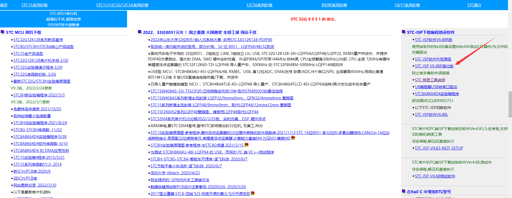The height and width of the screenshot is (198, 512).
Task: Click the hot badge after 2017国之重器 link
Action: pos(253,193)
